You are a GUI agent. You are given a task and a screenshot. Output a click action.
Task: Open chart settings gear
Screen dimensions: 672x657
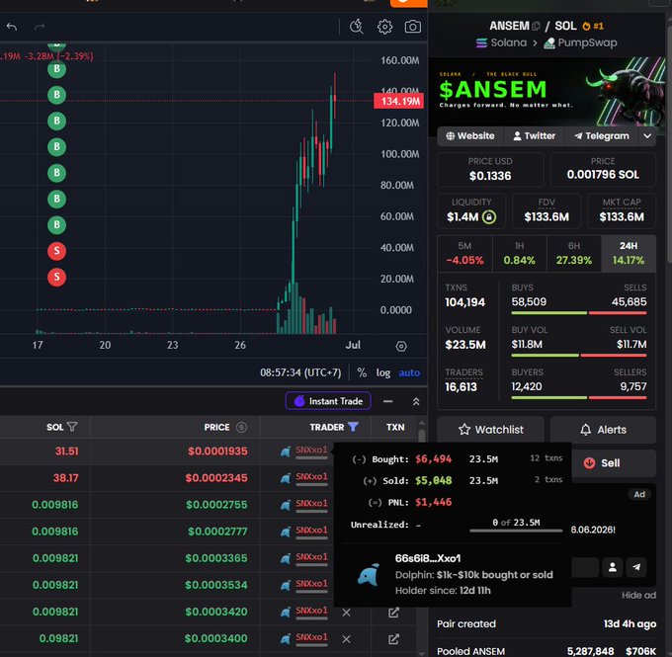(384, 27)
